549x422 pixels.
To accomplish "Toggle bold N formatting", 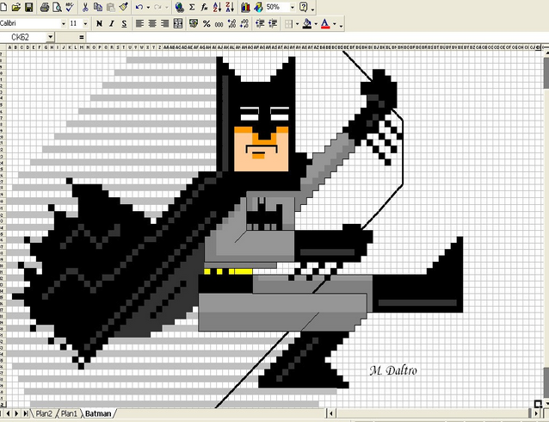I will (x=99, y=23).
